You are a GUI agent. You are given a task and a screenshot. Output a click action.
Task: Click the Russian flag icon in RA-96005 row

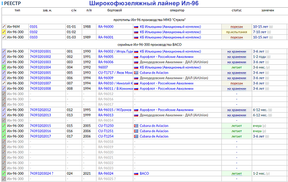136,57
